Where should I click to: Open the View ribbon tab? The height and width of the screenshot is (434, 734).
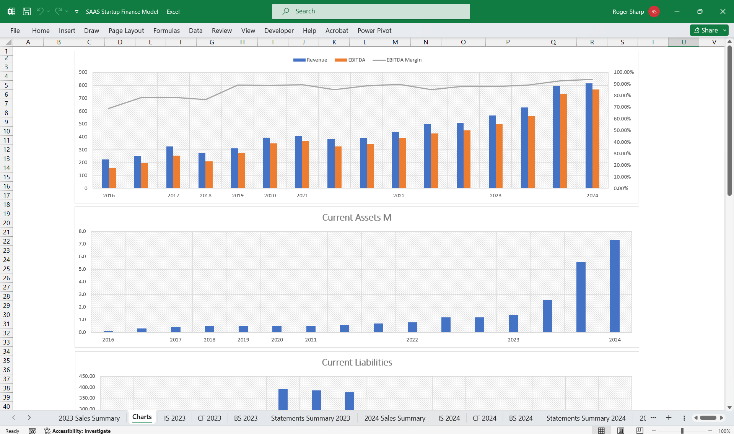248,31
